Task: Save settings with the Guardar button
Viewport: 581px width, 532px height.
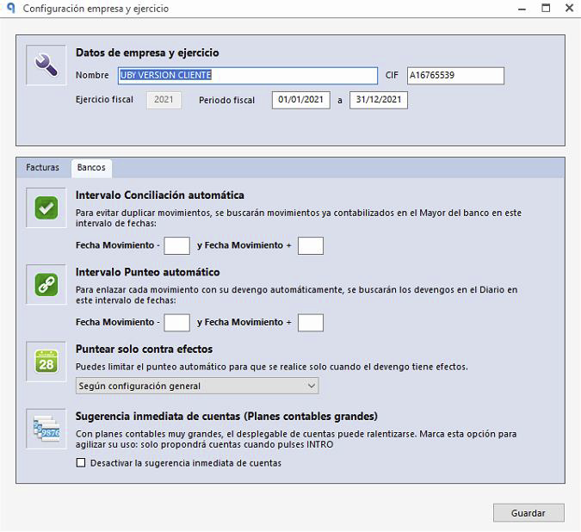Action: pos(528,513)
